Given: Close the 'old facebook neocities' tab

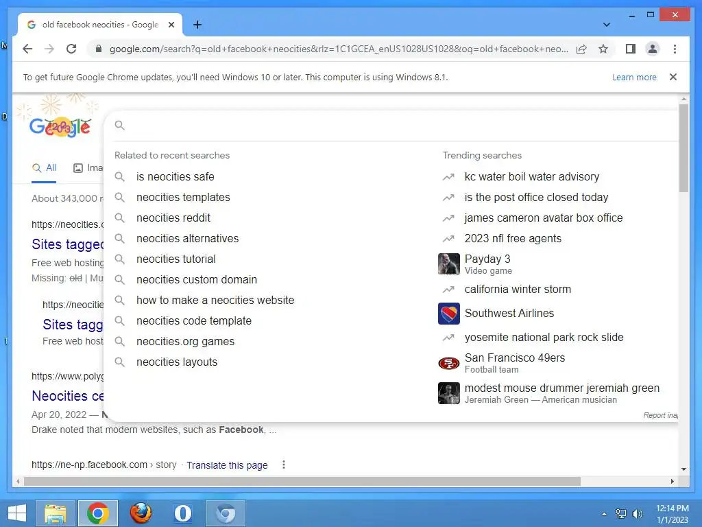Looking at the screenshot, I should [x=171, y=25].
